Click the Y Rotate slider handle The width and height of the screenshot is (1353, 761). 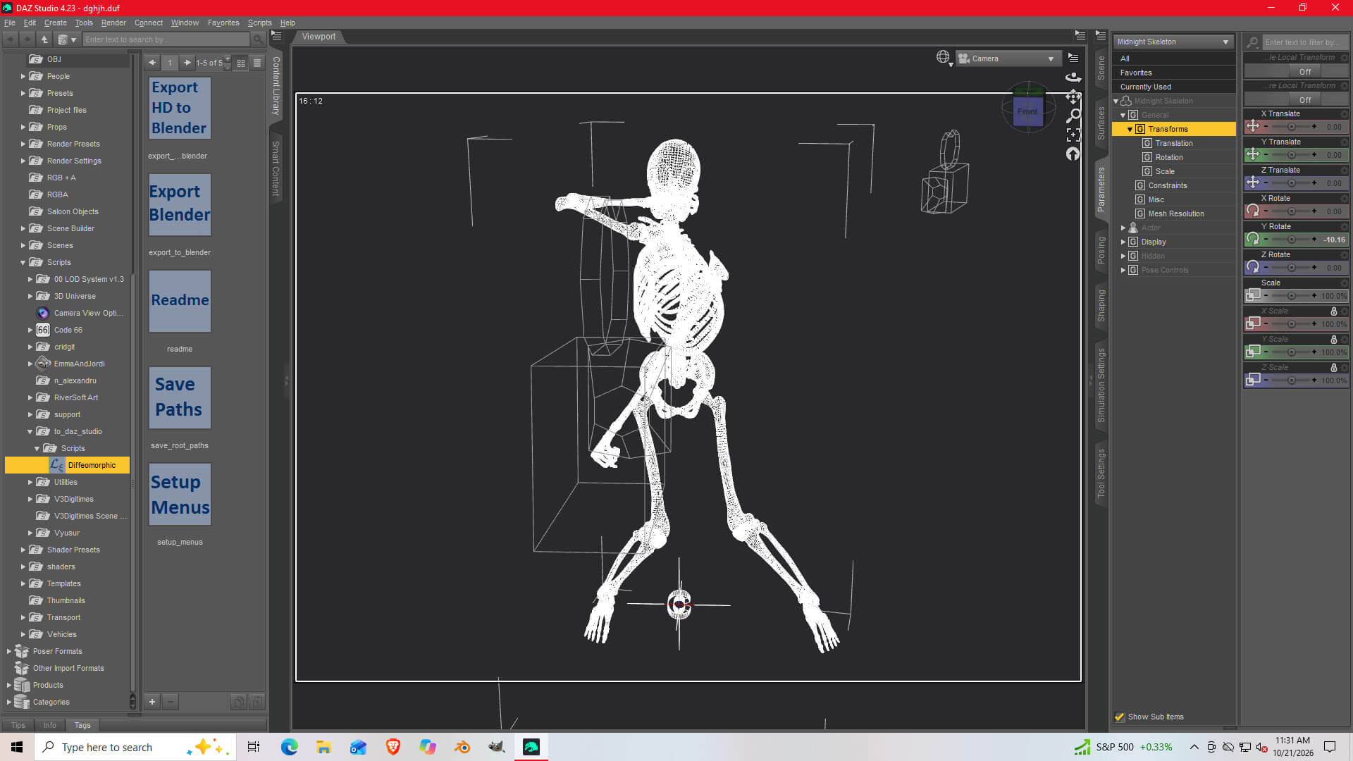click(x=1291, y=240)
